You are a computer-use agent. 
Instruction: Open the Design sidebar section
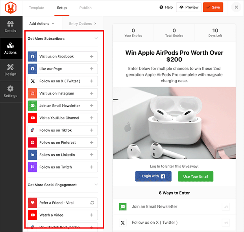[x=10, y=70]
